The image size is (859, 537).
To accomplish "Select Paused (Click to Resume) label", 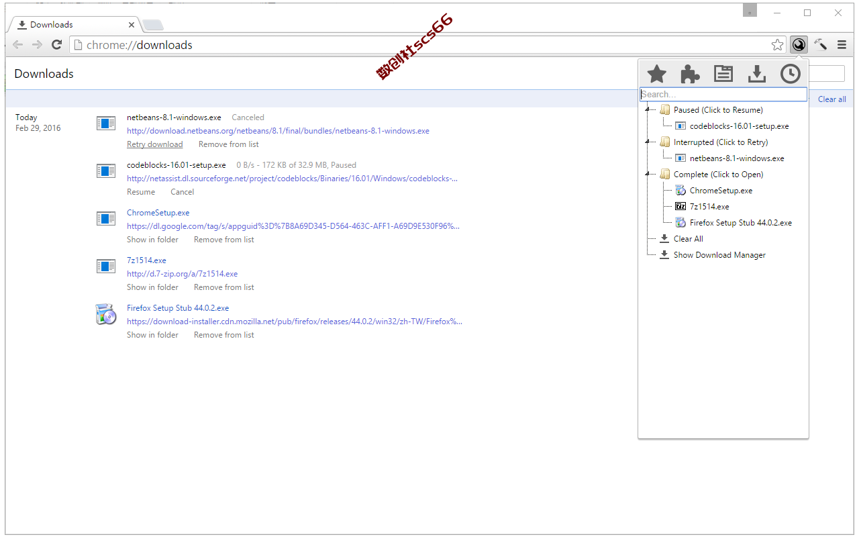I will tap(718, 109).
